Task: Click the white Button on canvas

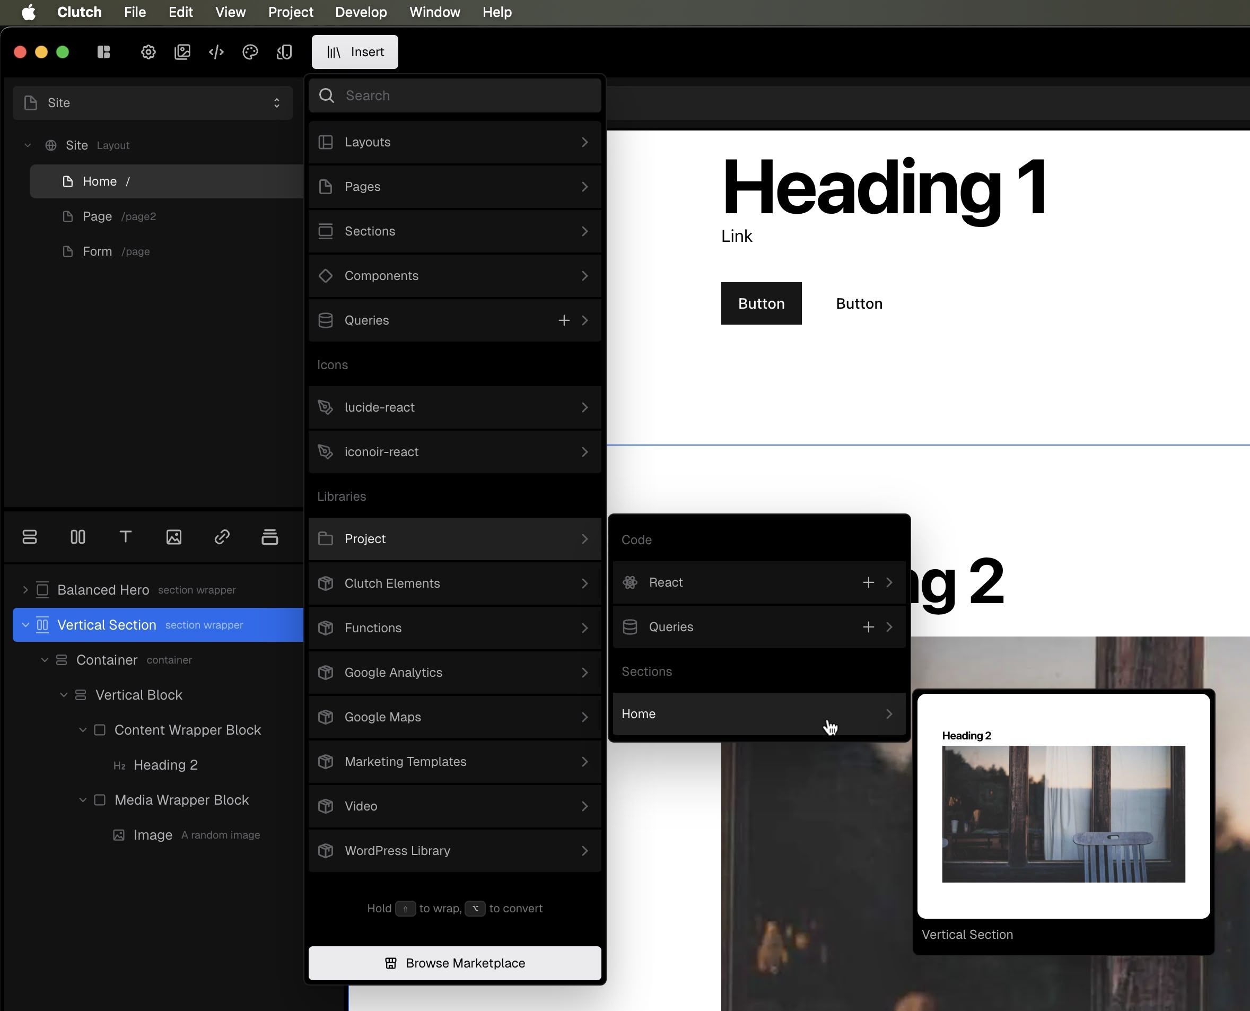Action: pyautogui.click(x=859, y=304)
